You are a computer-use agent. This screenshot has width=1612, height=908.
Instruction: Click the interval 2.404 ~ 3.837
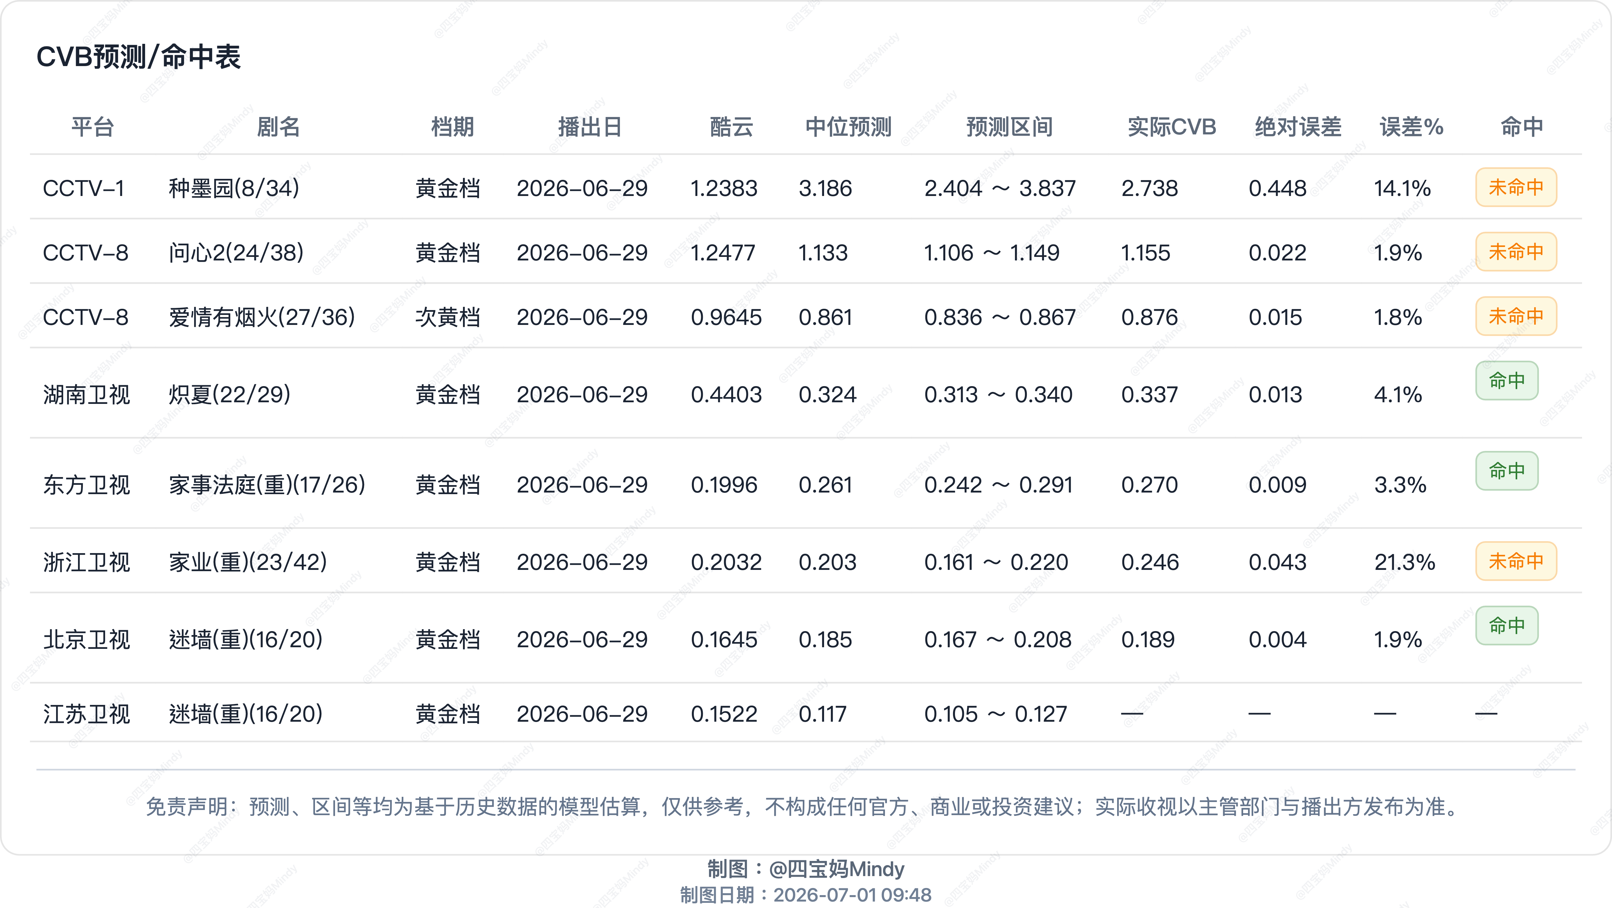point(1000,188)
